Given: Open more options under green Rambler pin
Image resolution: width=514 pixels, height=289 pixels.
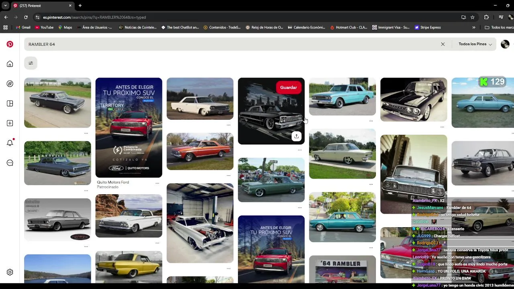Looking at the screenshot, I should pos(300,208).
